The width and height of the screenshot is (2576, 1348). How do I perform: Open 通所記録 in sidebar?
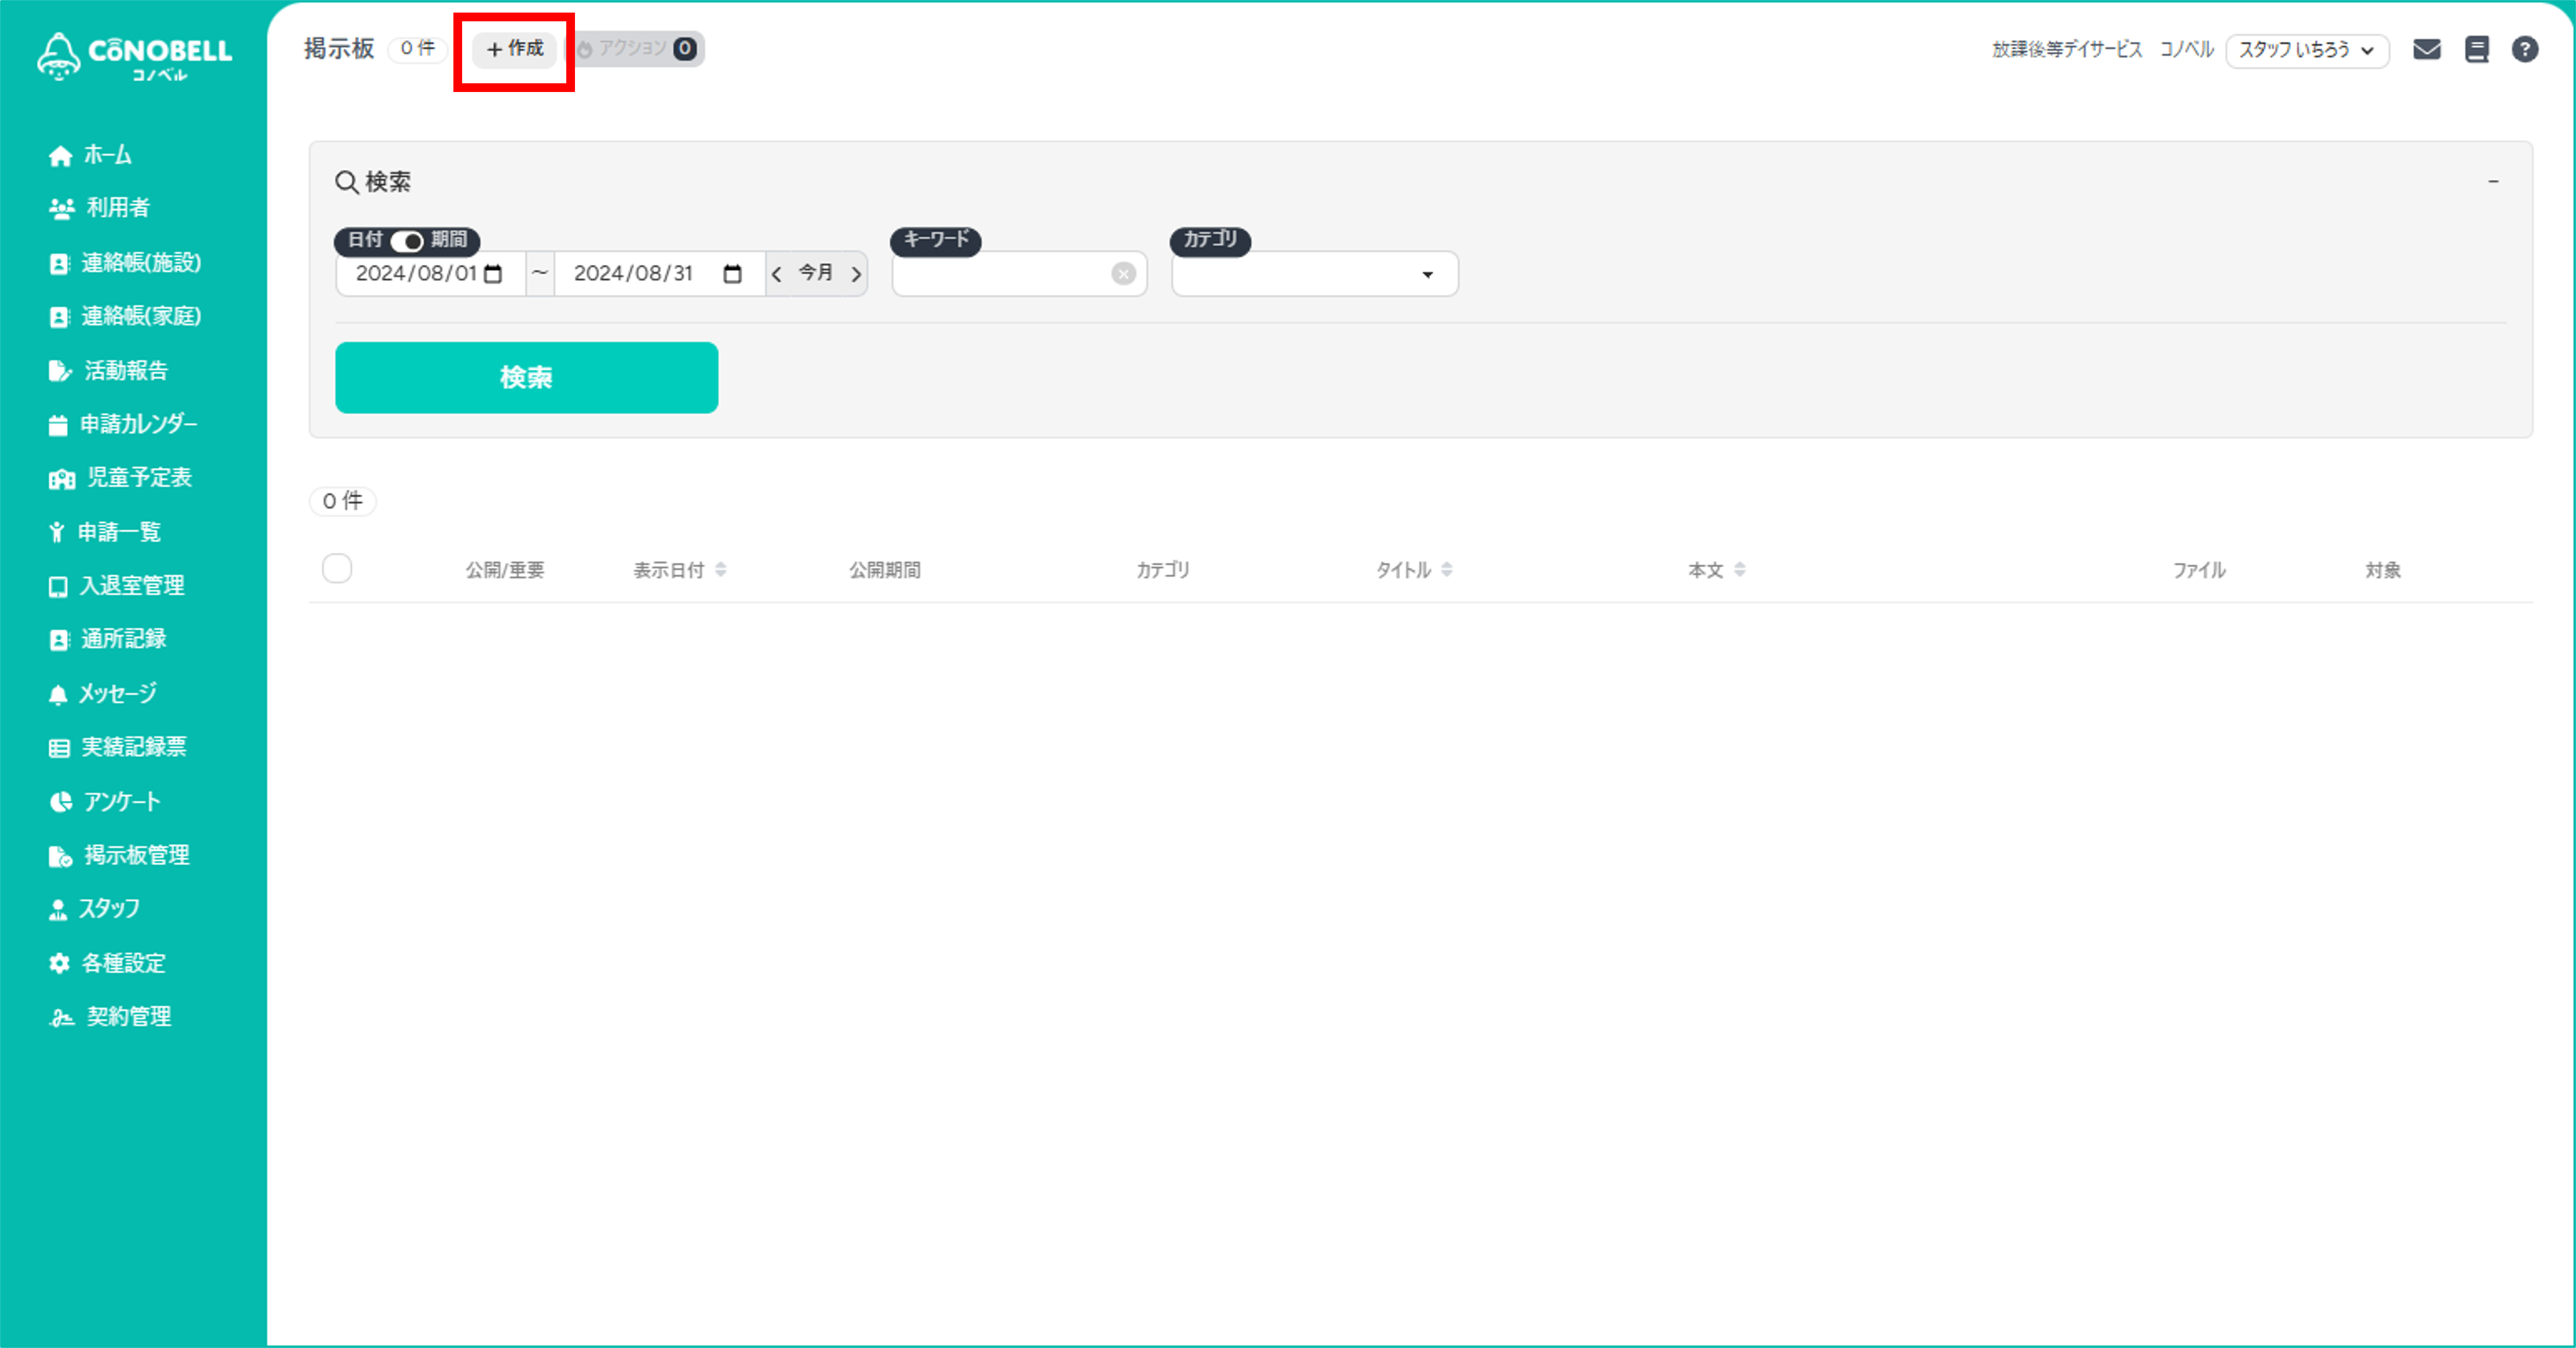[x=107, y=639]
